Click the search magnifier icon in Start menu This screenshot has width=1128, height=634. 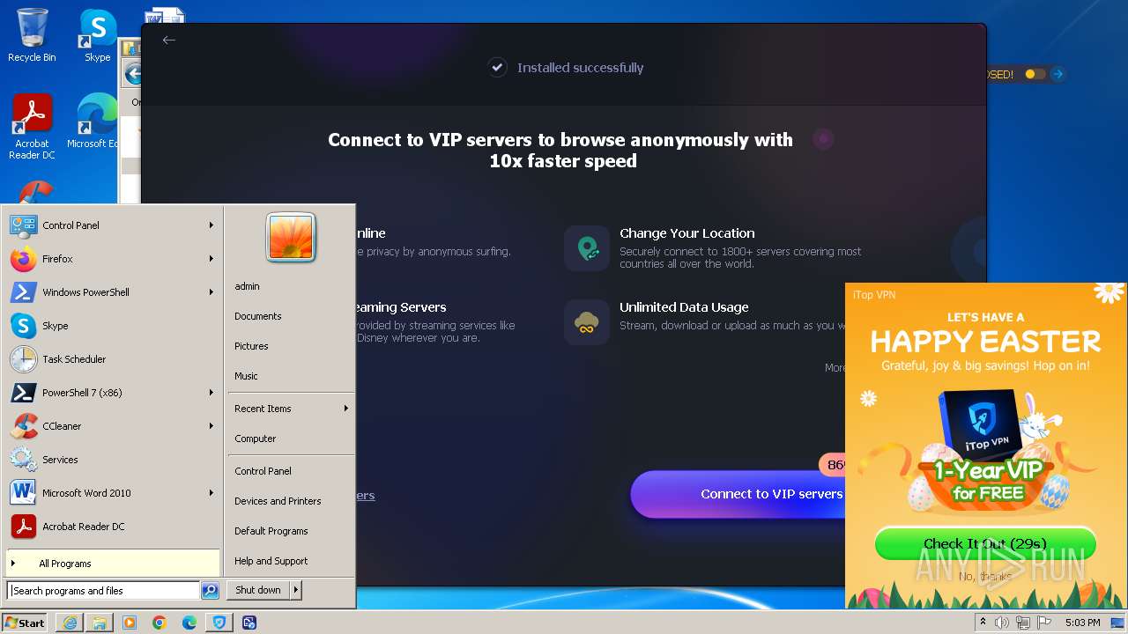click(x=210, y=591)
